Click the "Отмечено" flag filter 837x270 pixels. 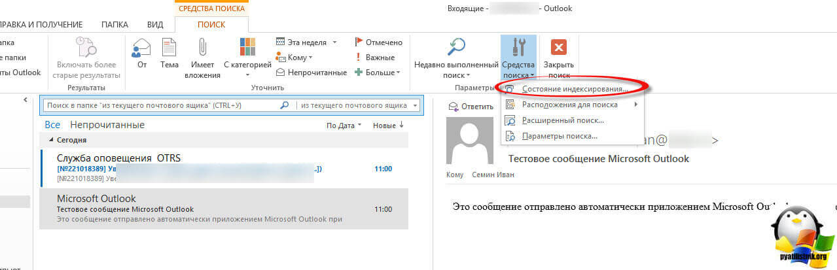pyautogui.click(x=378, y=42)
